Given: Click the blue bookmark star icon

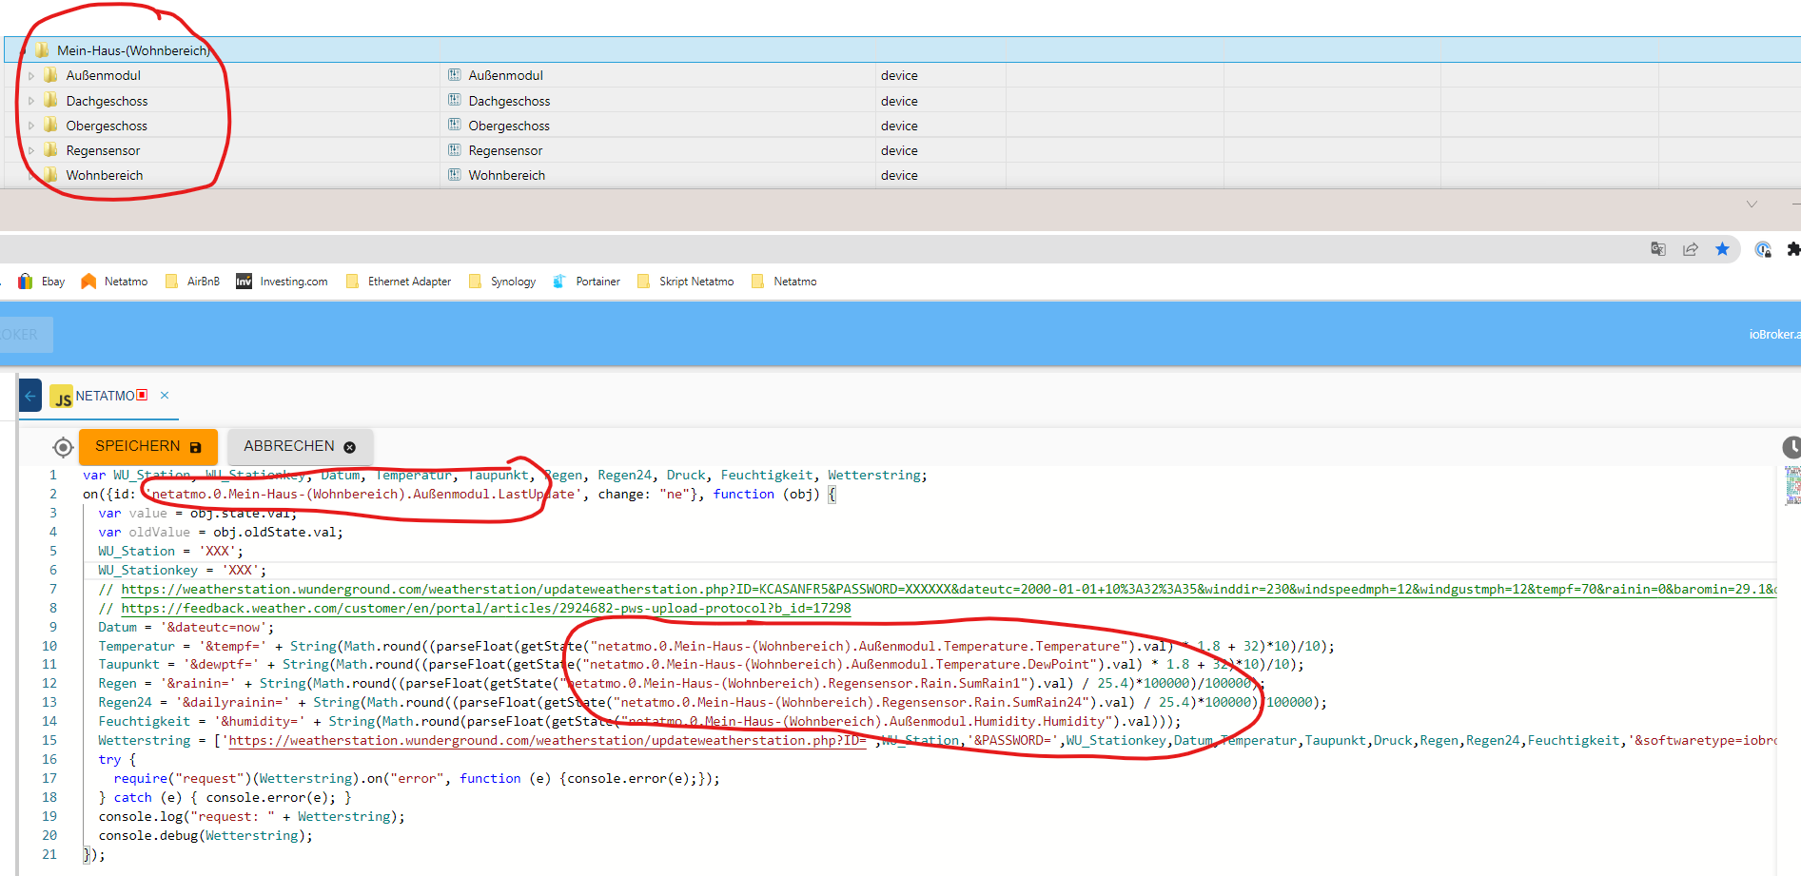Looking at the screenshot, I should click(x=1722, y=249).
